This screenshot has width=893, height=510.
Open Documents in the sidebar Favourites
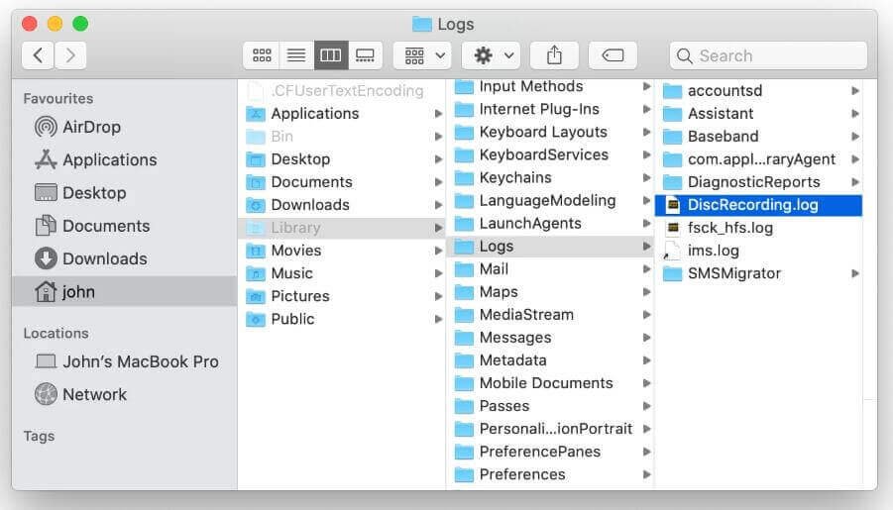[124, 226]
